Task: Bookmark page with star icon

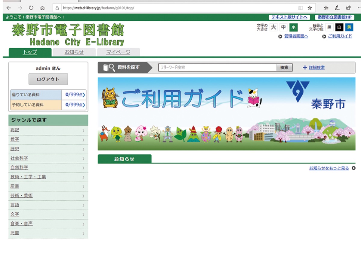Action: 310,8
